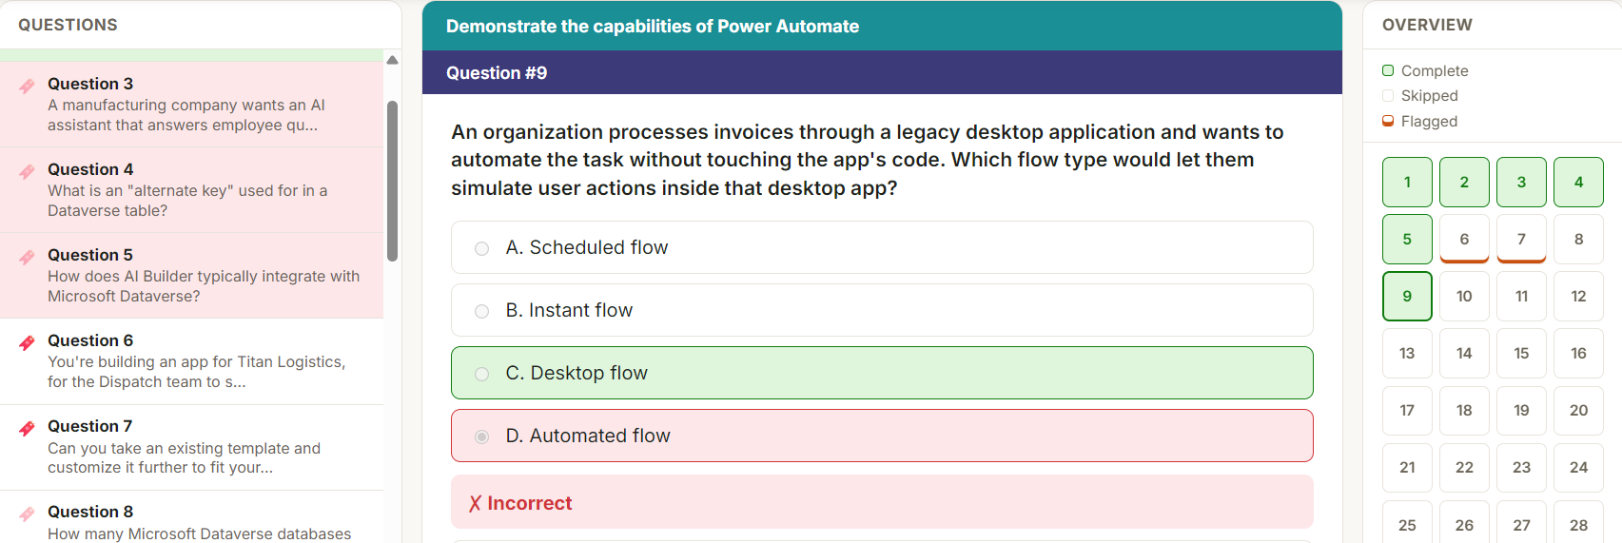Jump to question 16 in overview grid
Viewport: 1622px width, 543px height.
pyautogui.click(x=1578, y=353)
